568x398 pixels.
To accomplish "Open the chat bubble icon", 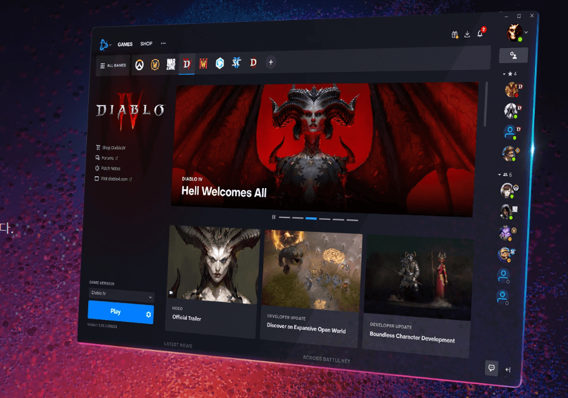I will [491, 368].
